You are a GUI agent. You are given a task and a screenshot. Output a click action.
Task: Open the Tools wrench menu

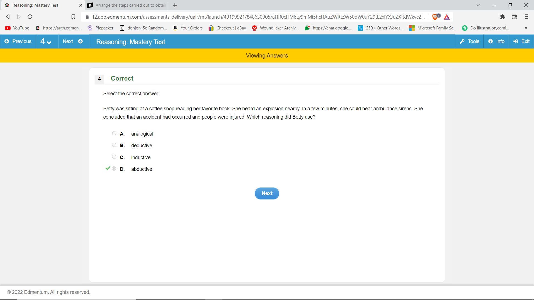[469, 41]
